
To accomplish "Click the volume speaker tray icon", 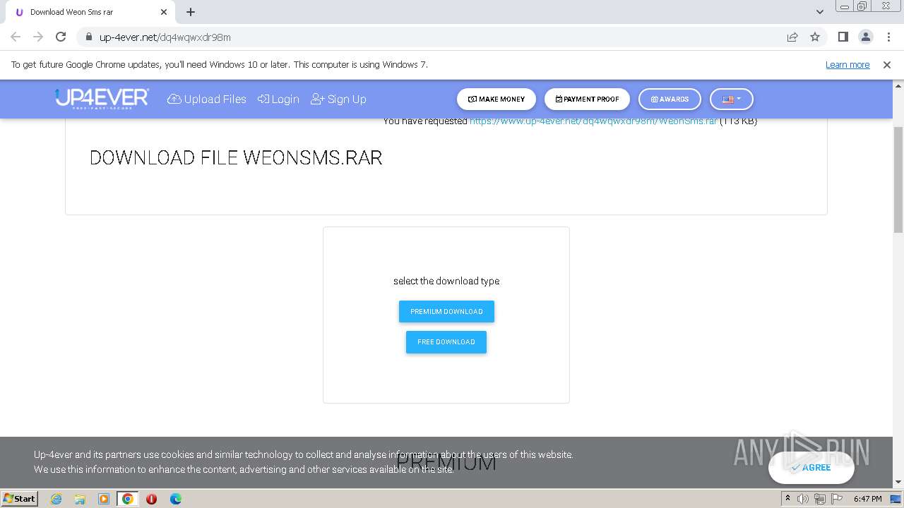I will point(803,499).
